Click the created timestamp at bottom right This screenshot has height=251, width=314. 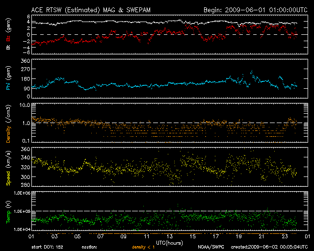click(268, 247)
